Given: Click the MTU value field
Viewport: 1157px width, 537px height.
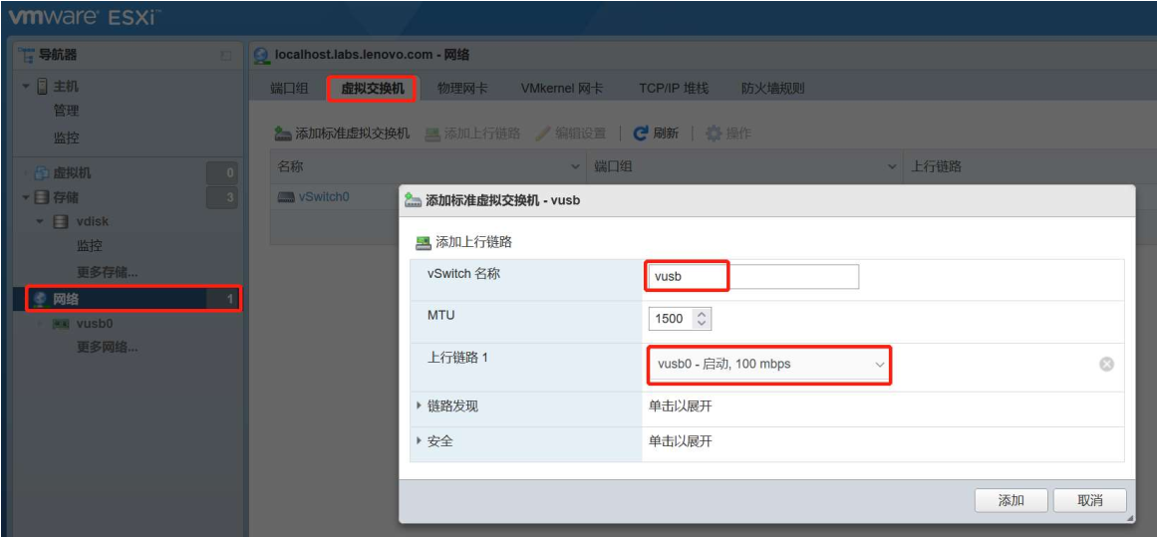Looking at the screenshot, I should [x=671, y=319].
